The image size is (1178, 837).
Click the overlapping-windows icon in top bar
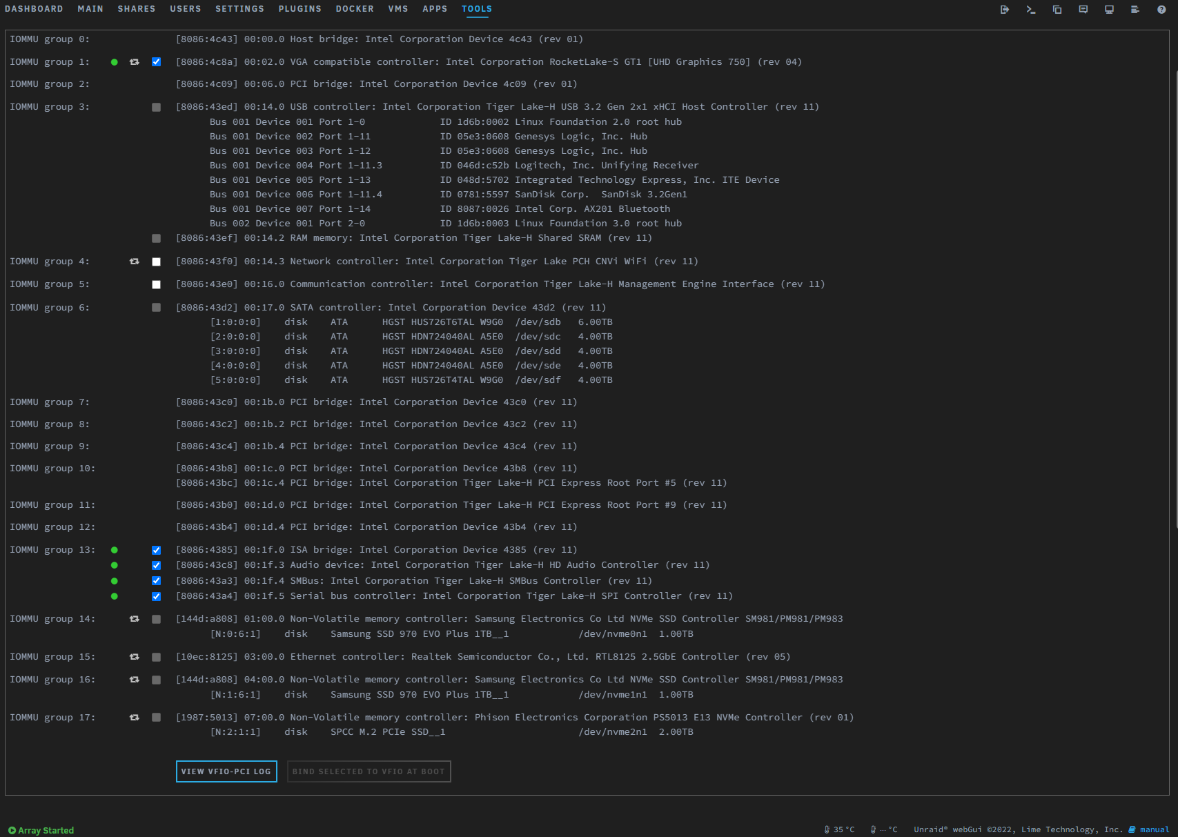pyautogui.click(x=1057, y=10)
